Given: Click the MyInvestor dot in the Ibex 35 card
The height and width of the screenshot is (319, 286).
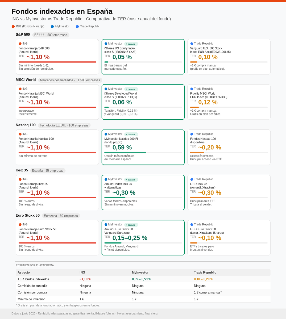Looking at the screenshot, I should (x=106, y=179).
